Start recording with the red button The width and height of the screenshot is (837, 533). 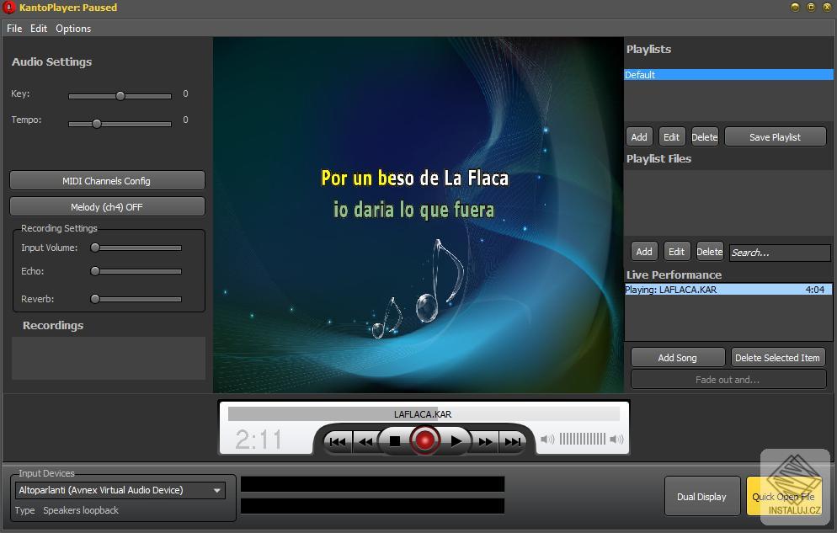(x=425, y=440)
